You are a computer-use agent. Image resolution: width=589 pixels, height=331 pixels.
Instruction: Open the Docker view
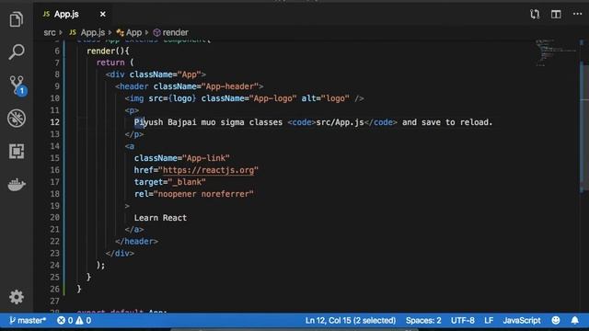coord(17,184)
